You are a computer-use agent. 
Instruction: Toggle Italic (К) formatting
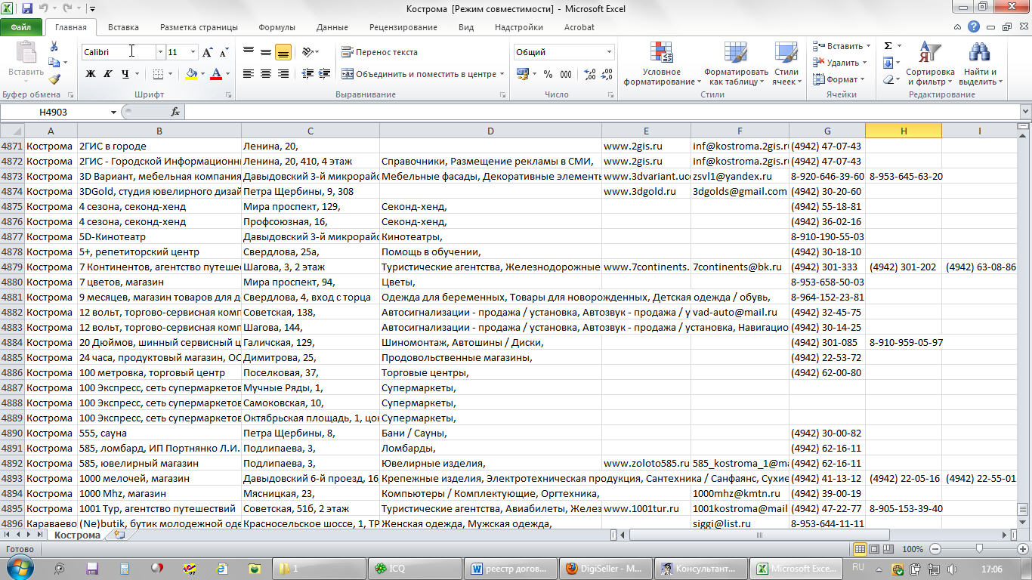click(108, 74)
